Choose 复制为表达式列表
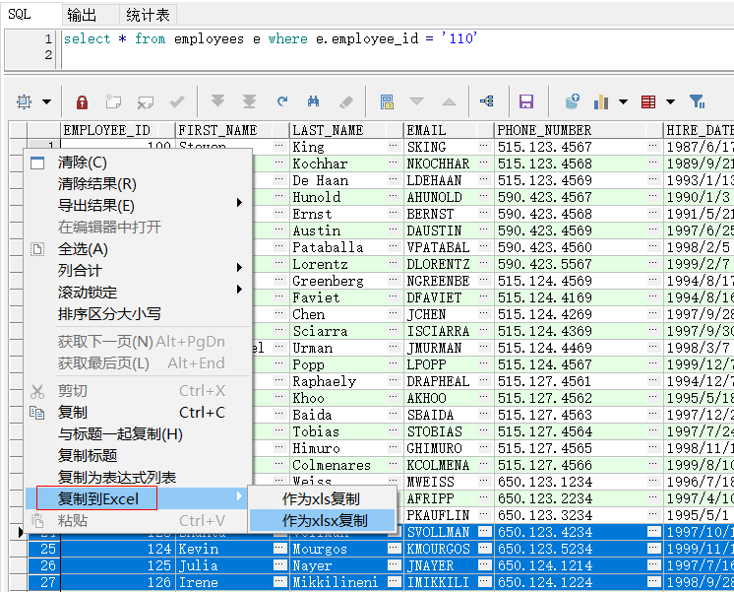The height and width of the screenshot is (592, 734). (x=136, y=477)
